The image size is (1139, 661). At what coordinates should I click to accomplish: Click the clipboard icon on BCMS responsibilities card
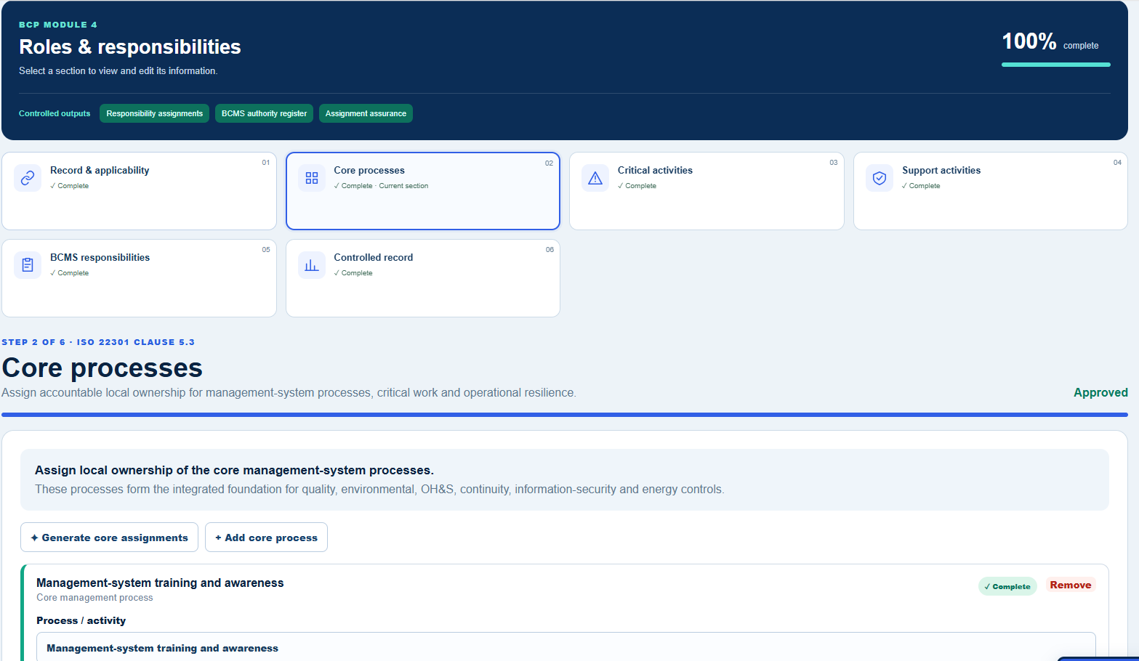[28, 265]
